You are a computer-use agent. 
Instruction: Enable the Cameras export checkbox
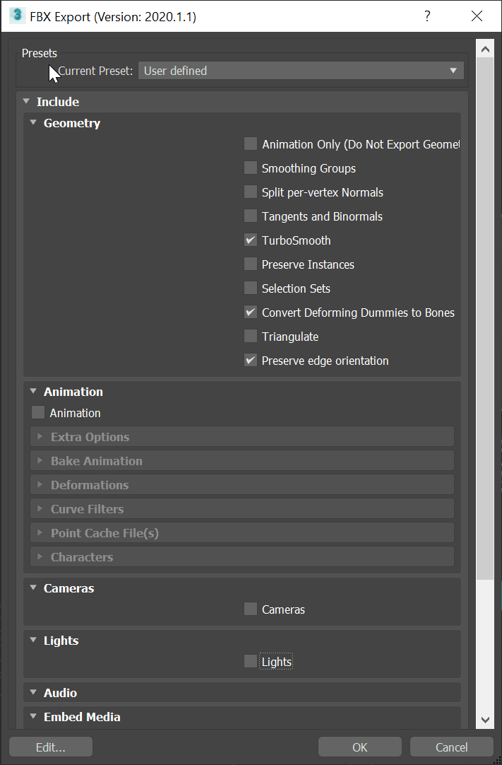click(x=251, y=609)
